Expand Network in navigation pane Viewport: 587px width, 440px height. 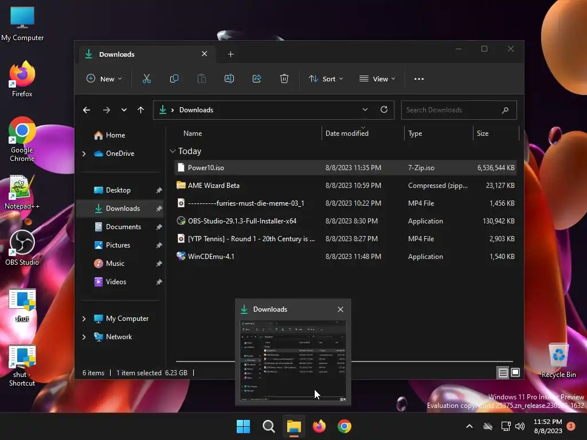(84, 337)
